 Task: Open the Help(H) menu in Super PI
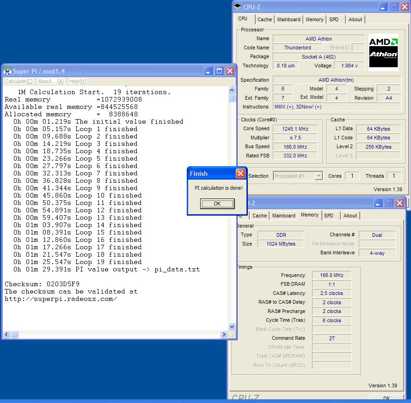click(78, 81)
